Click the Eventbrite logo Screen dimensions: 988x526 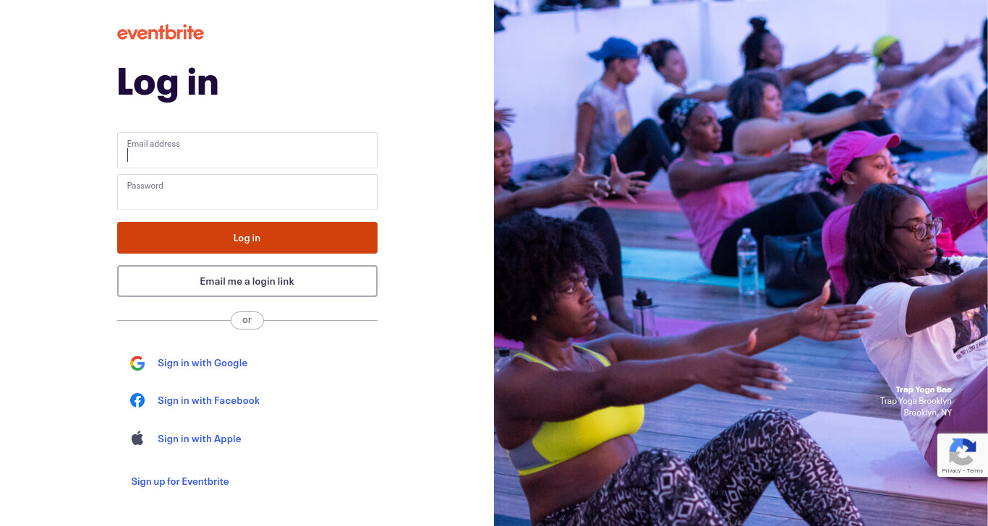click(x=161, y=33)
